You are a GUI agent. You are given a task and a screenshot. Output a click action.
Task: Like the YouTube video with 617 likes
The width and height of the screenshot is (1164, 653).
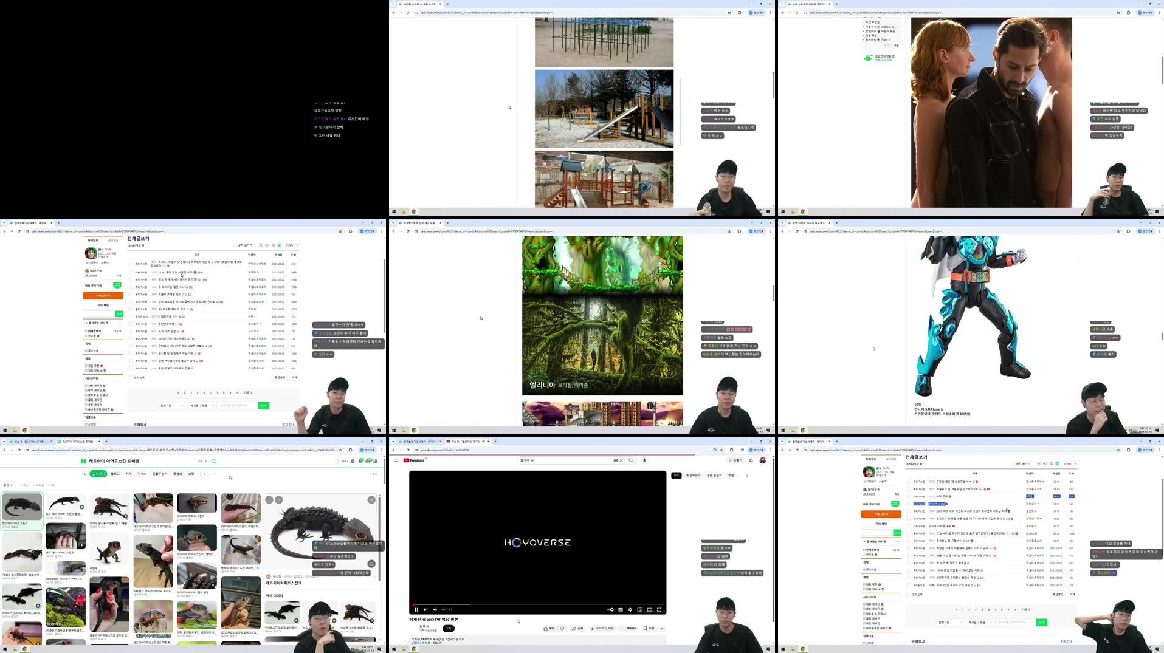tap(549, 628)
